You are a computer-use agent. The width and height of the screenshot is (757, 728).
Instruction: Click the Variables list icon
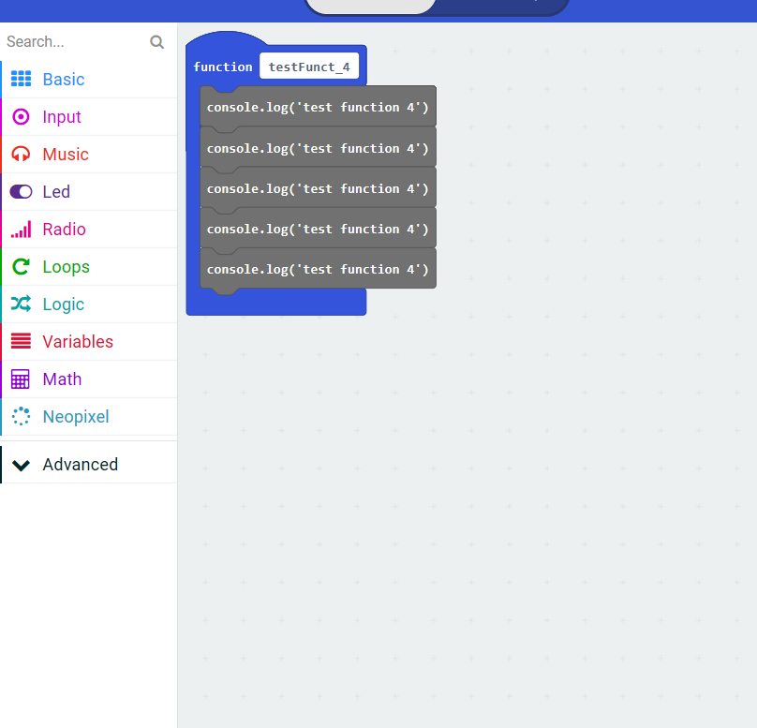[x=21, y=341]
